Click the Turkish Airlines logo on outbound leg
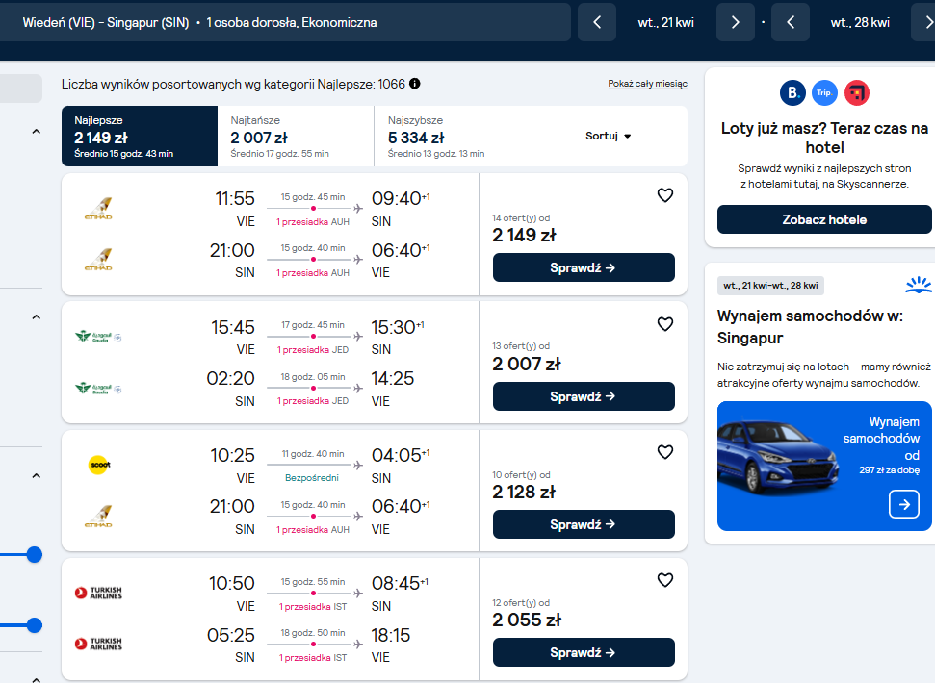Viewport: 935px width, 683px height. coord(98,593)
